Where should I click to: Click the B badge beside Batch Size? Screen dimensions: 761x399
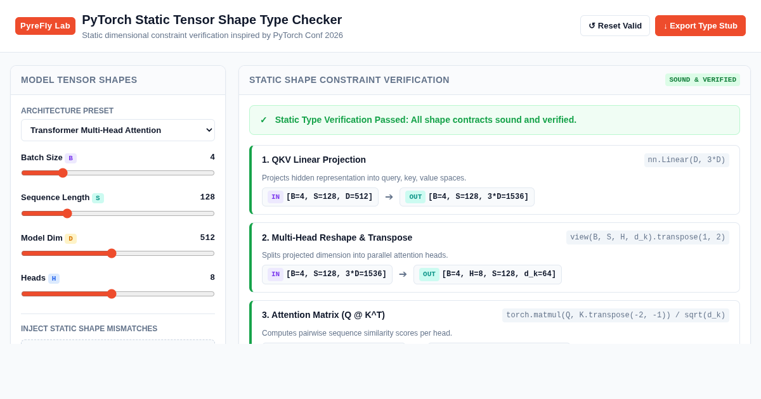(70, 158)
